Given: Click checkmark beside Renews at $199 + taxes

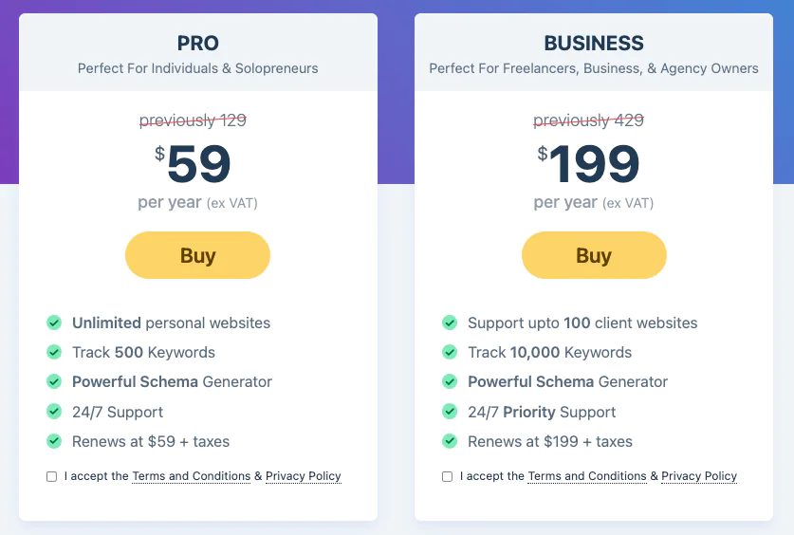Looking at the screenshot, I should tap(450, 441).
